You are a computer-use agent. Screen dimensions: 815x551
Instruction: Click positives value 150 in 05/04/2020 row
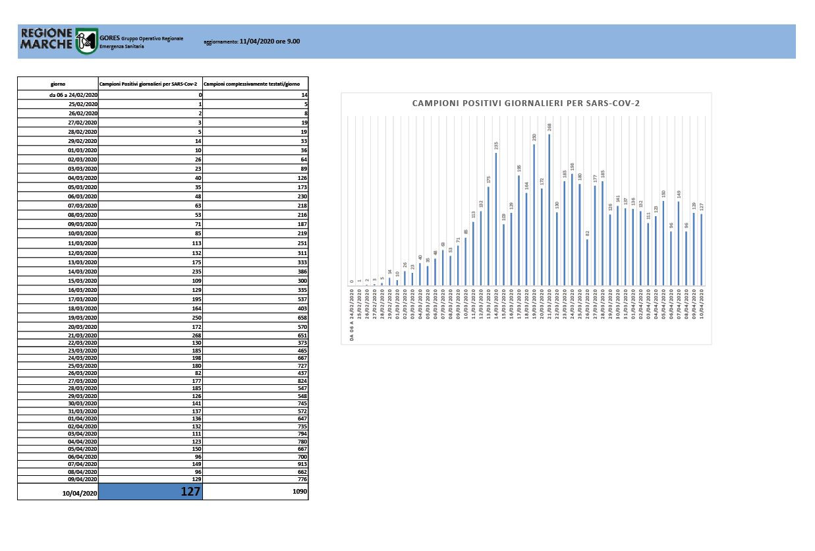coord(150,449)
